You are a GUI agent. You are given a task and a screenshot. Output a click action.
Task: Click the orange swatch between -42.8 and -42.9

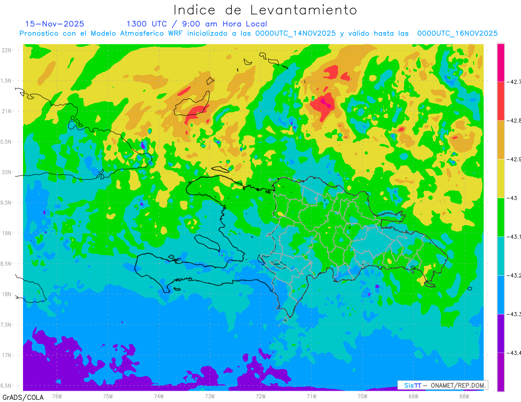point(501,140)
